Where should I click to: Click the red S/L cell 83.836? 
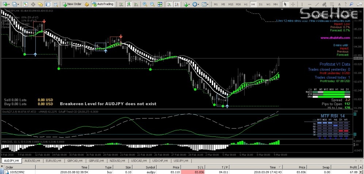(x=199, y=171)
